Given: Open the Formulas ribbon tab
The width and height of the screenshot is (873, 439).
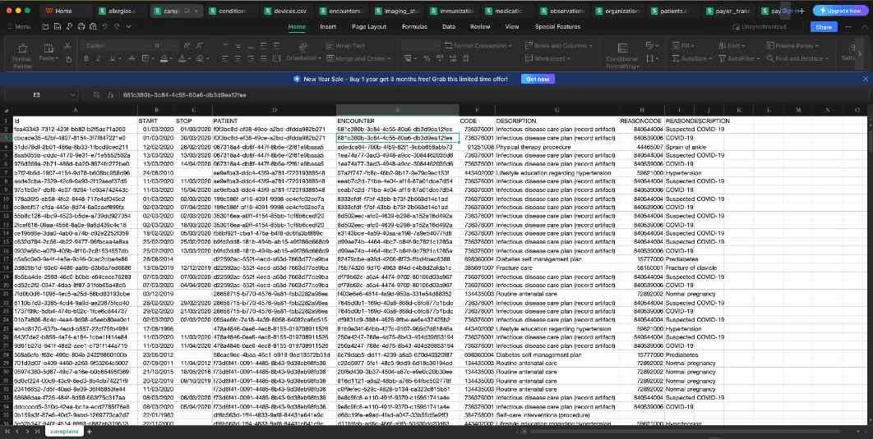Looking at the screenshot, I should [414, 27].
